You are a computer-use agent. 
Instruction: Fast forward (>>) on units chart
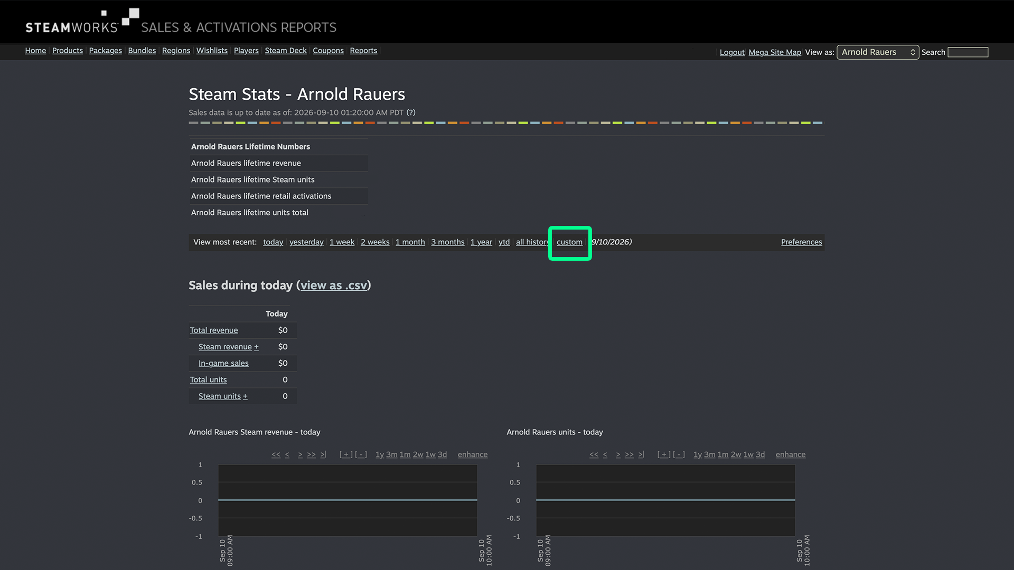pyautogui.click(x=629, y=454)
